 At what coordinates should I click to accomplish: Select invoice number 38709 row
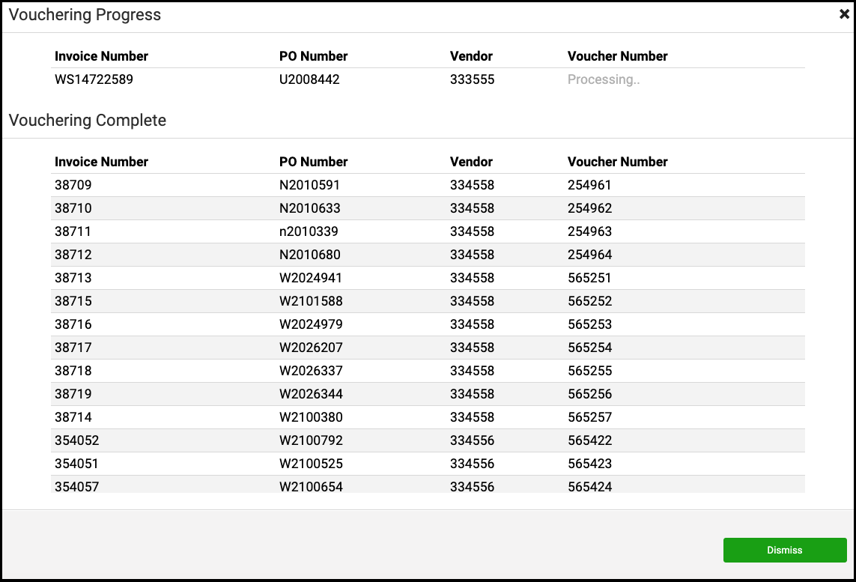click(428, 185)
